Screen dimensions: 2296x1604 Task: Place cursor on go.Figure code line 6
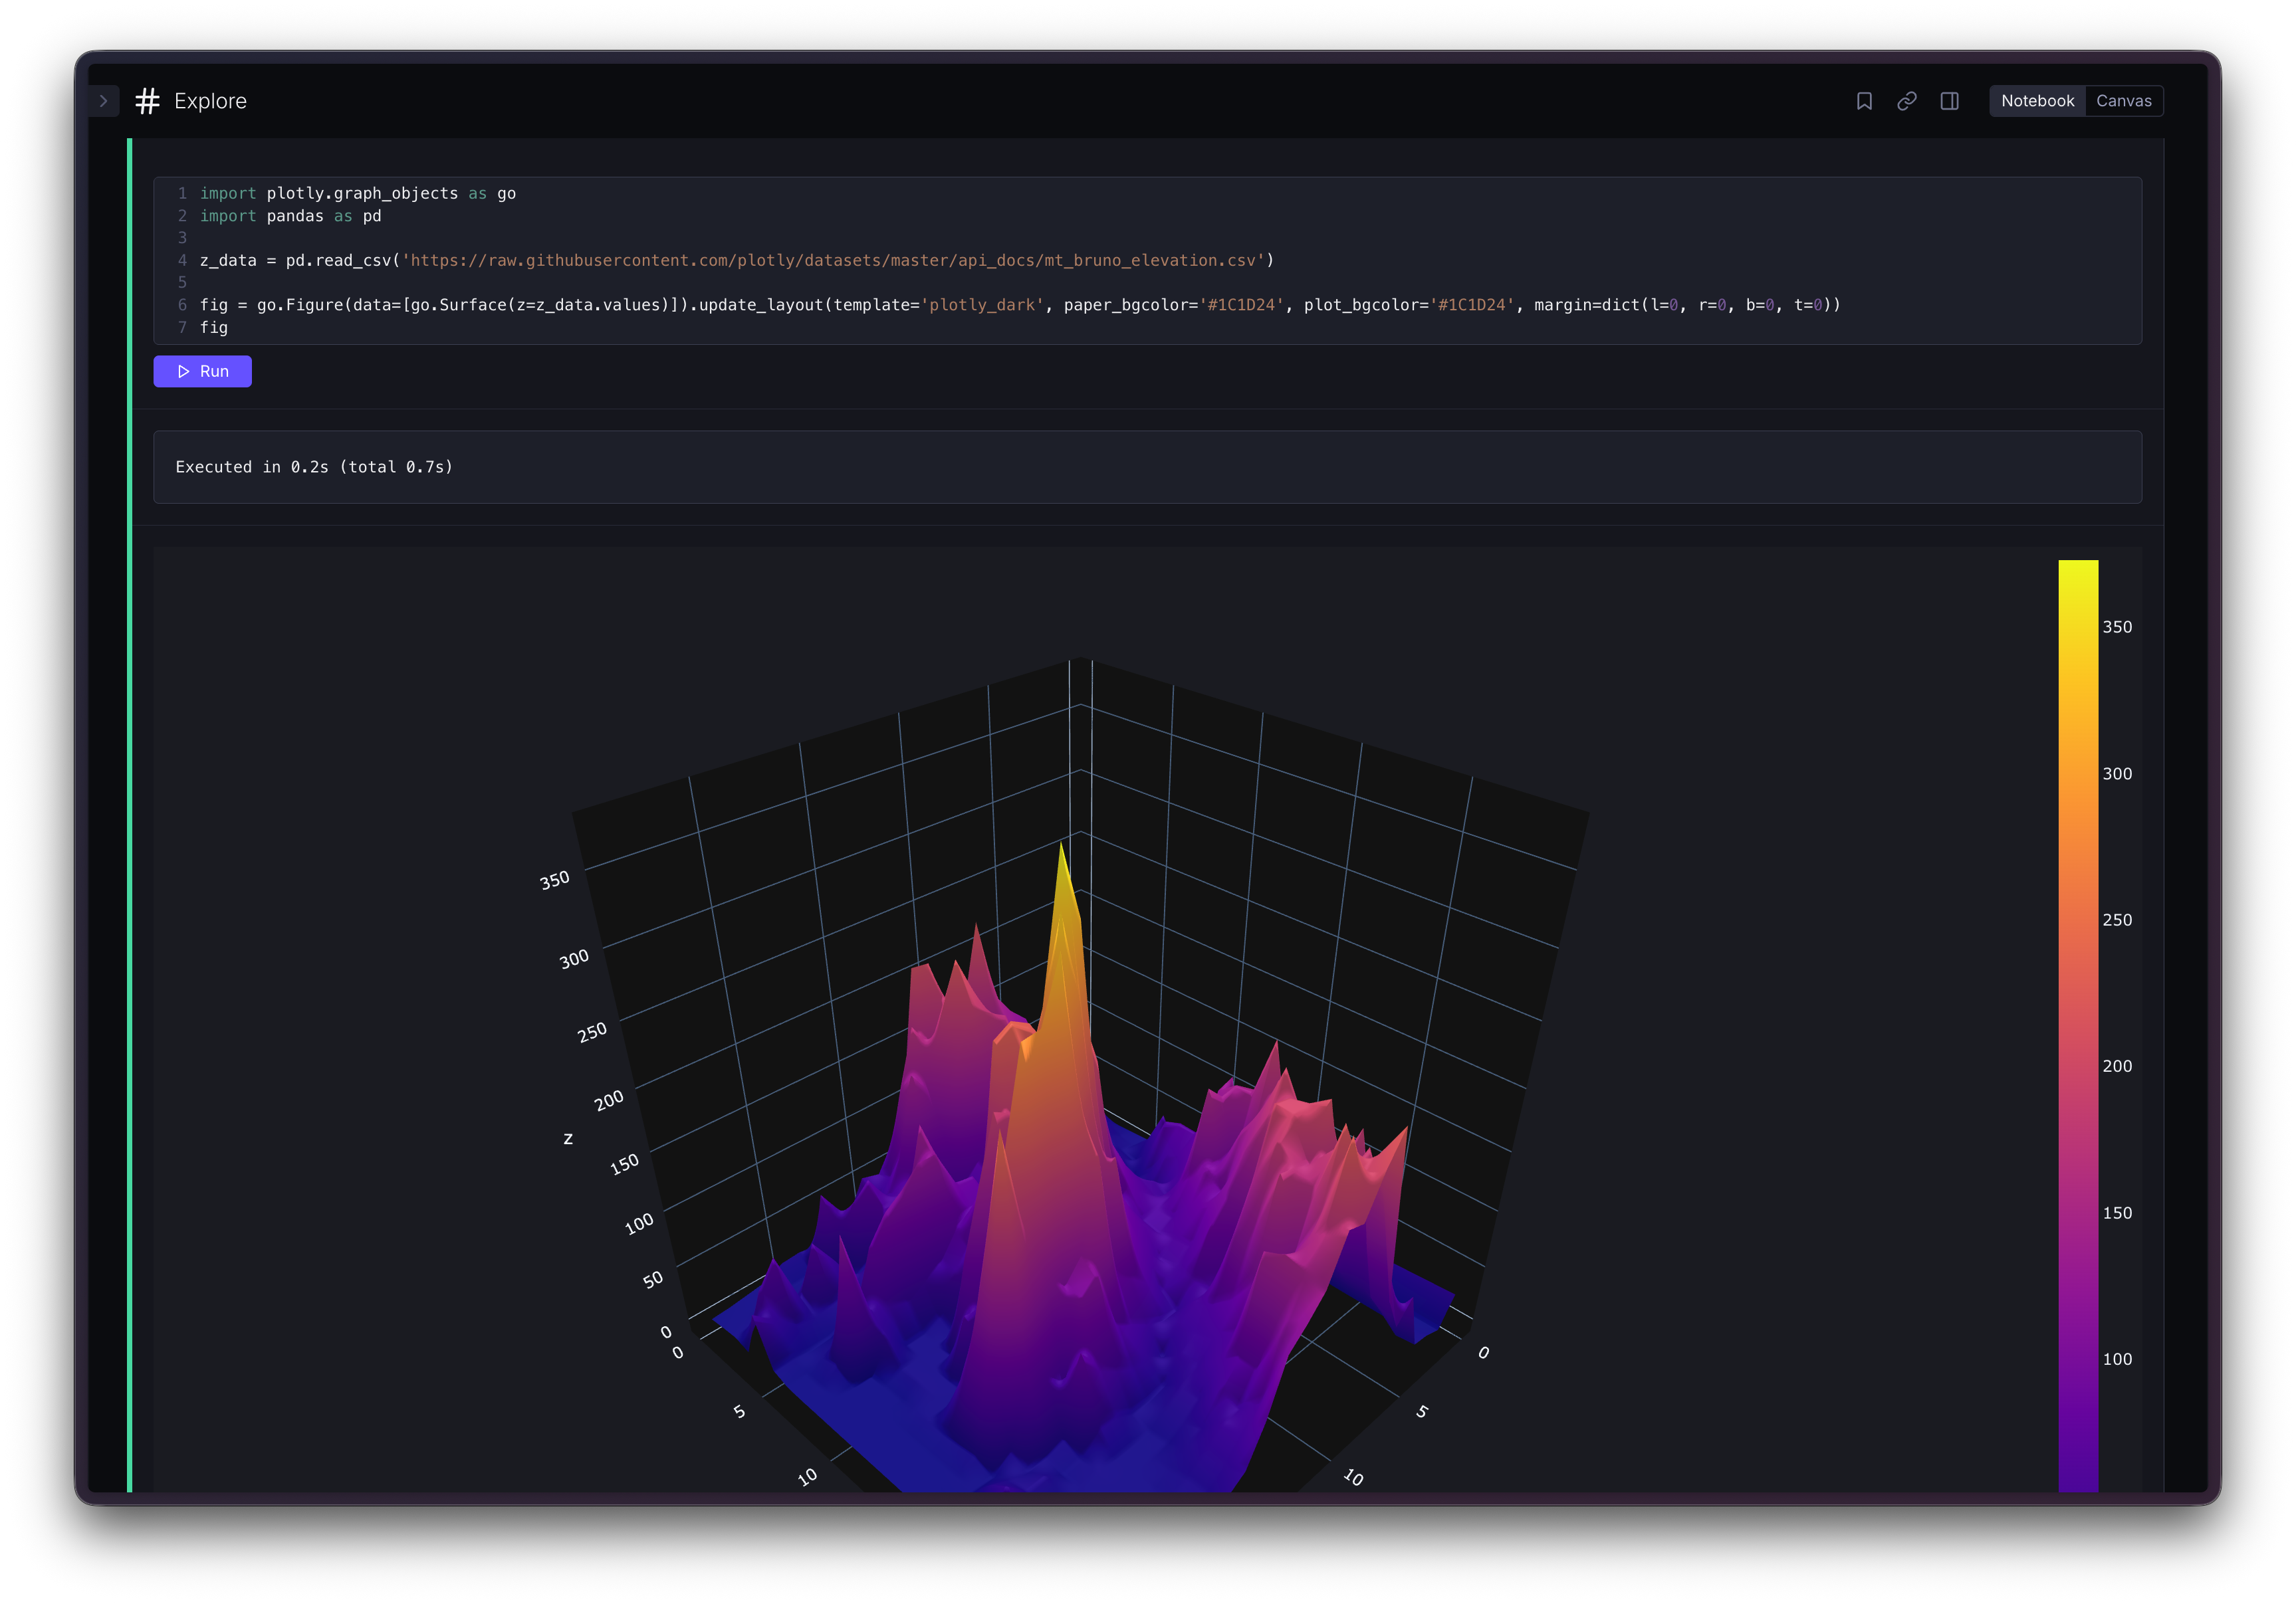[300, 305]
